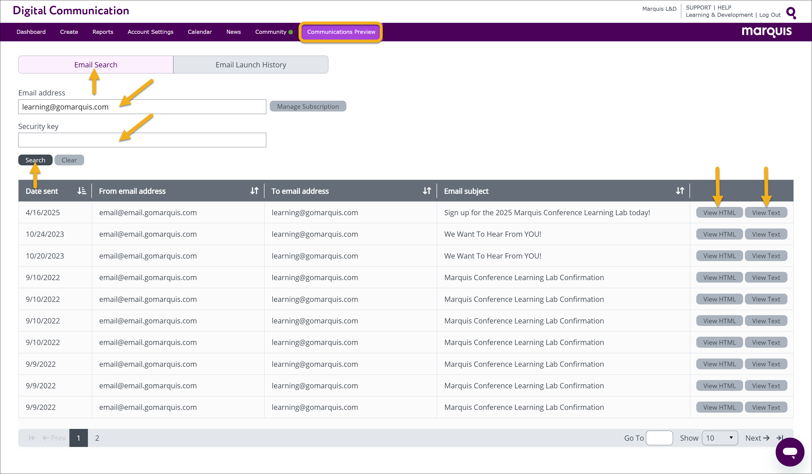Go to the Calendar menu item
Screen dimensions: 812x474
(x=200, y=32)
